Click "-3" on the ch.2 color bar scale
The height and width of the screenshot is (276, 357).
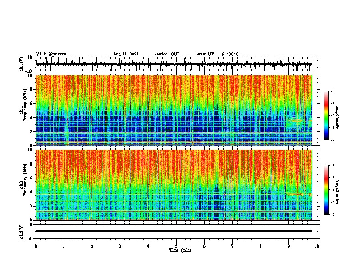click(x=333, y=166)
